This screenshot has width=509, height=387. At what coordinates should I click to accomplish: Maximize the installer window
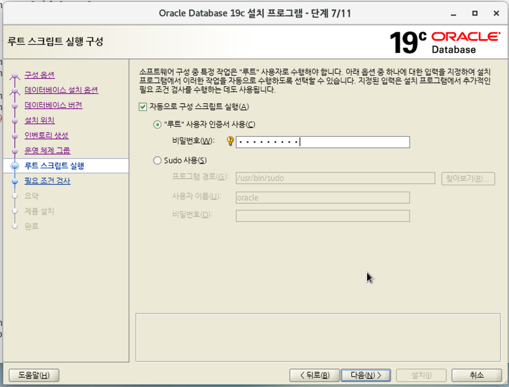[475, 13]
